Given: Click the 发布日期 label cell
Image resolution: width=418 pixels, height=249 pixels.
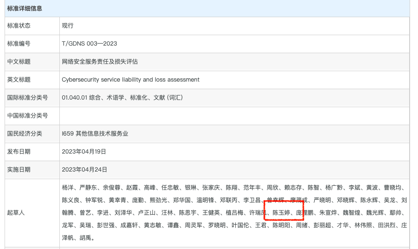Looking at the screenshot, I should click(x=19, y=152).
